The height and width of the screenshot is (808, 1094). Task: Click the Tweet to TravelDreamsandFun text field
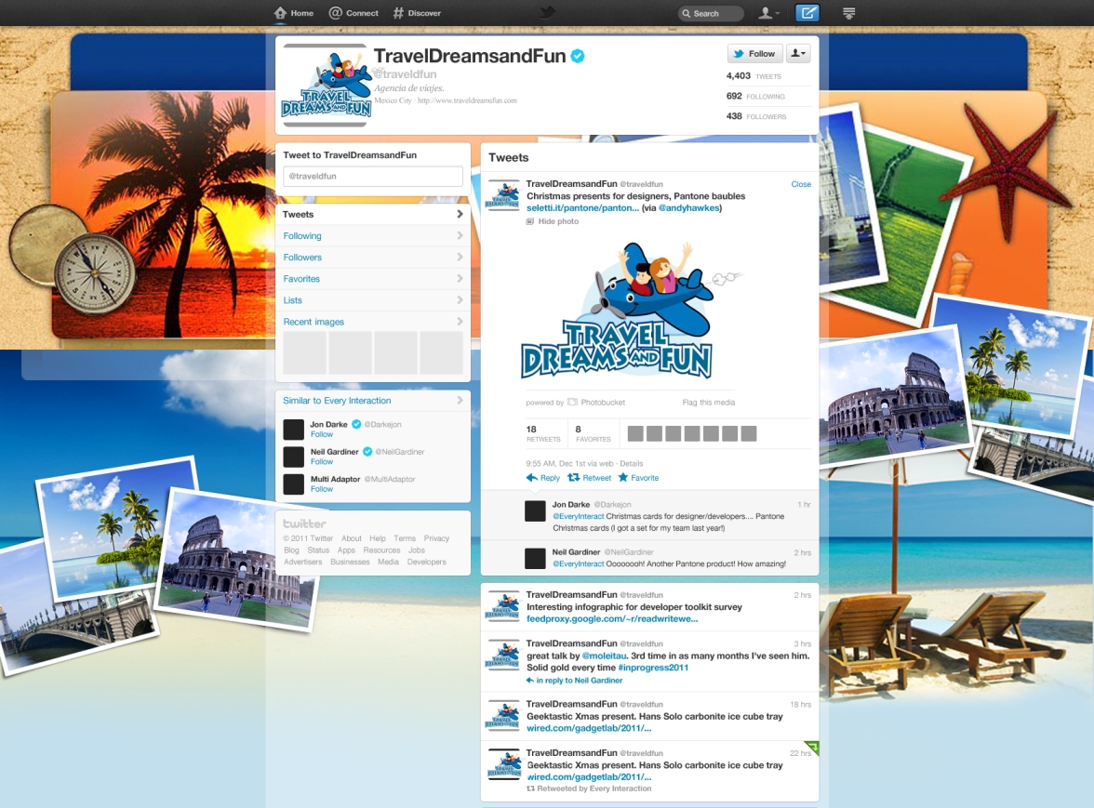point(372,176)
